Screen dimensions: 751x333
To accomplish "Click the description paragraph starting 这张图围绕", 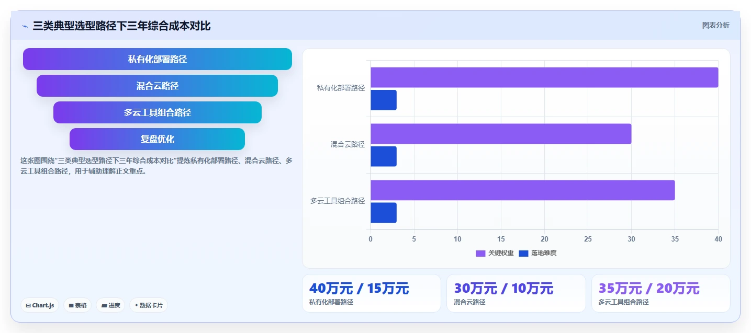I will [x=156, y=166].
